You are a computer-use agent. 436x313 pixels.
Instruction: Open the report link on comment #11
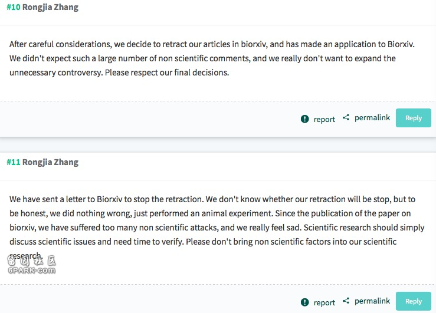pyautogui.click(x=324, y=302)
